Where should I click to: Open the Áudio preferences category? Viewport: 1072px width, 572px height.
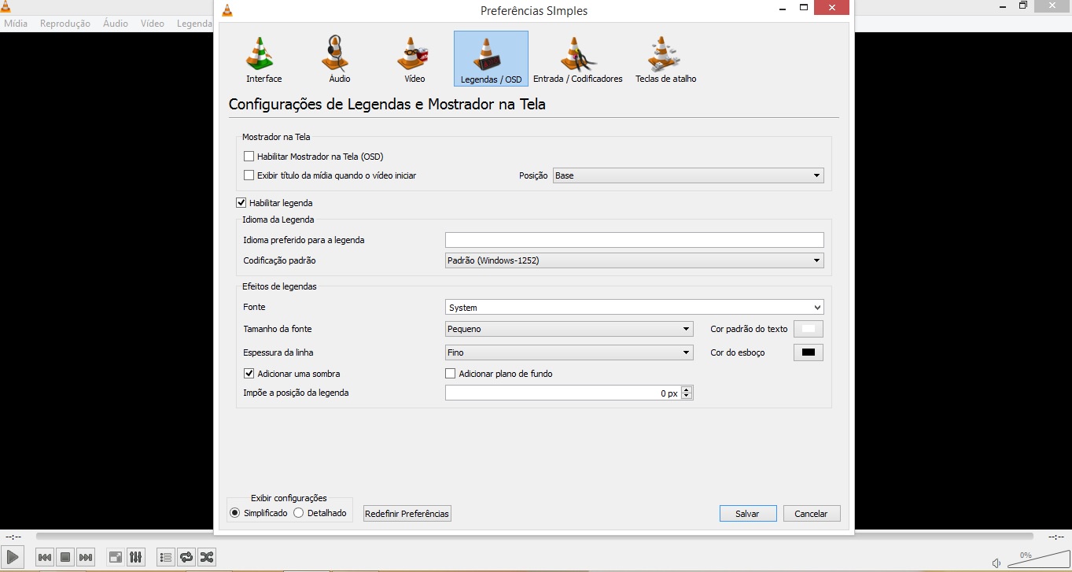[x=339, y=60]
